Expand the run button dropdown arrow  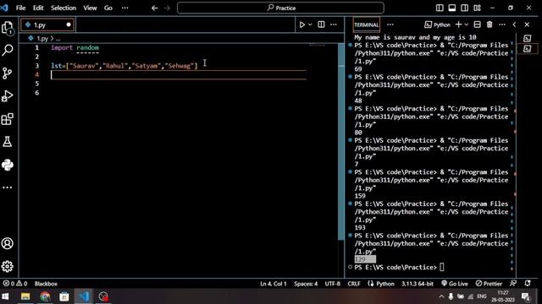click(310, 24)
